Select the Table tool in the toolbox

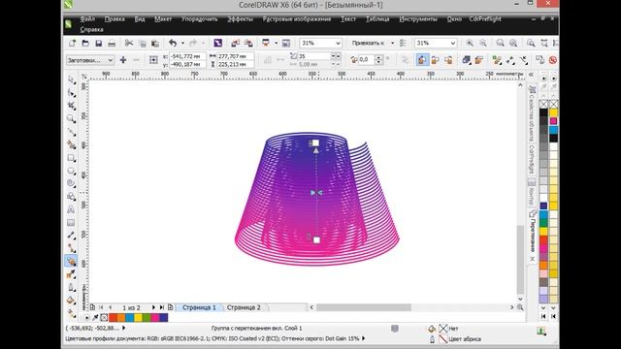71,222
